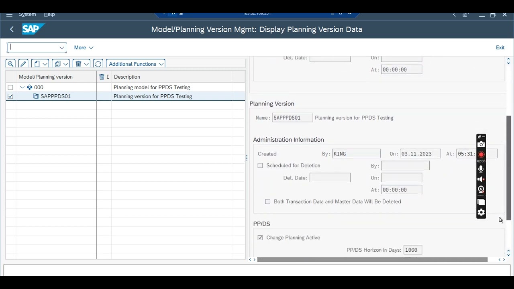Stop recording with the red record button
The height and width of the screenshot is (289, 514).
pyautogui.click(x=481, y=155)
